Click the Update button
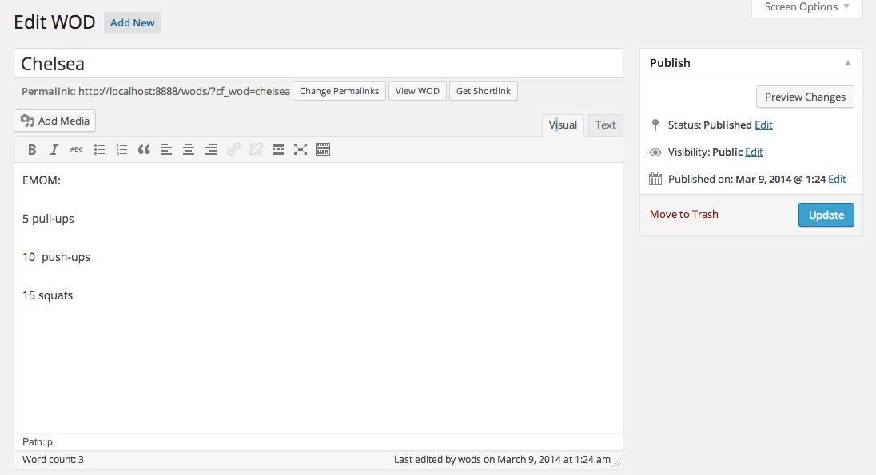 [x=826, y=215]
